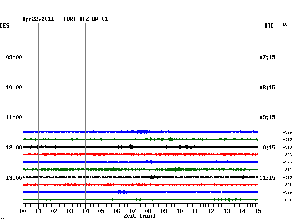This screenshot has width=294, height=223.
Task: Click minute tick label "01"
Action: (38, 211)
